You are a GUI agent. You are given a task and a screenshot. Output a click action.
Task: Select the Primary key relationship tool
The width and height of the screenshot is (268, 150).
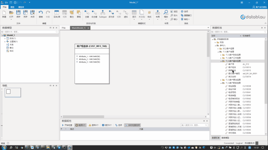point(87,14)
